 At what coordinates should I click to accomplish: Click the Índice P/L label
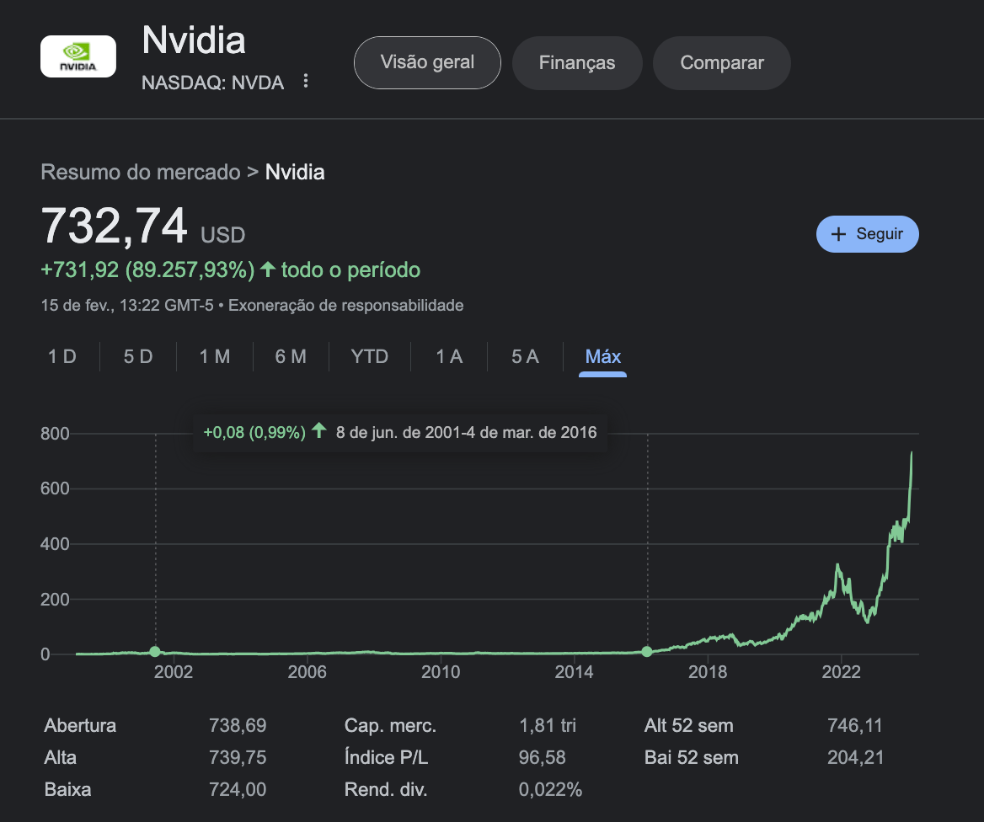(386, 757)
